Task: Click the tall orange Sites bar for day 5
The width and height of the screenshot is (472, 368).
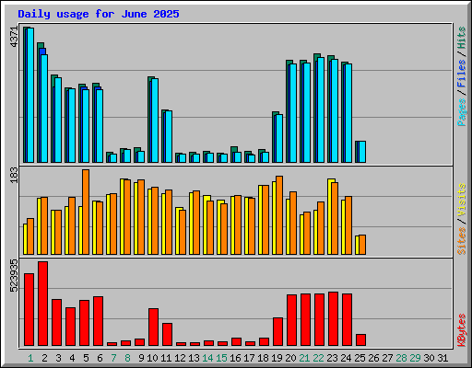Action: click(x=86, y=212)
